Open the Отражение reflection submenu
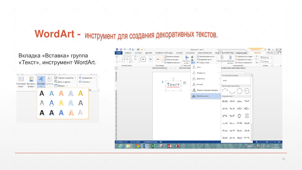The height and width of the screenshot is (170, 302). coord(206,73)
